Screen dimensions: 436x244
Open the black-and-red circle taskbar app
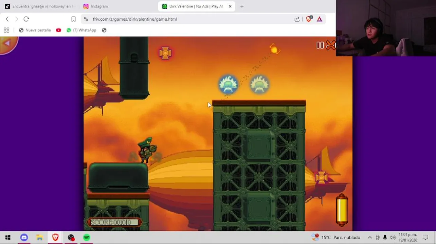[71, 238]
